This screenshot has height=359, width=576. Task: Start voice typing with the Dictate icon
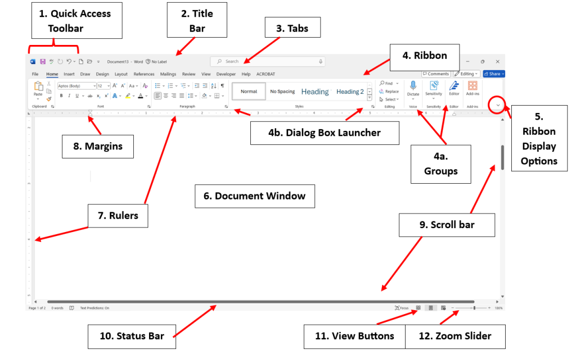(413, 86)
